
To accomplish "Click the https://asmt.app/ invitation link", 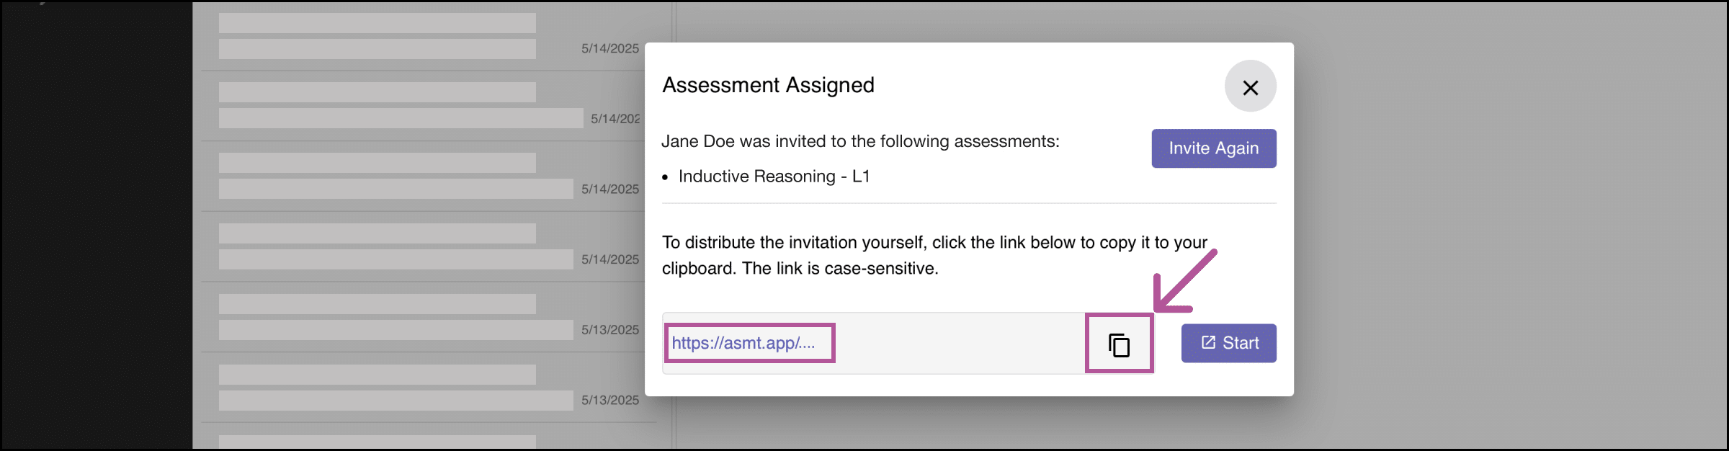I will [x=743, y=343].
